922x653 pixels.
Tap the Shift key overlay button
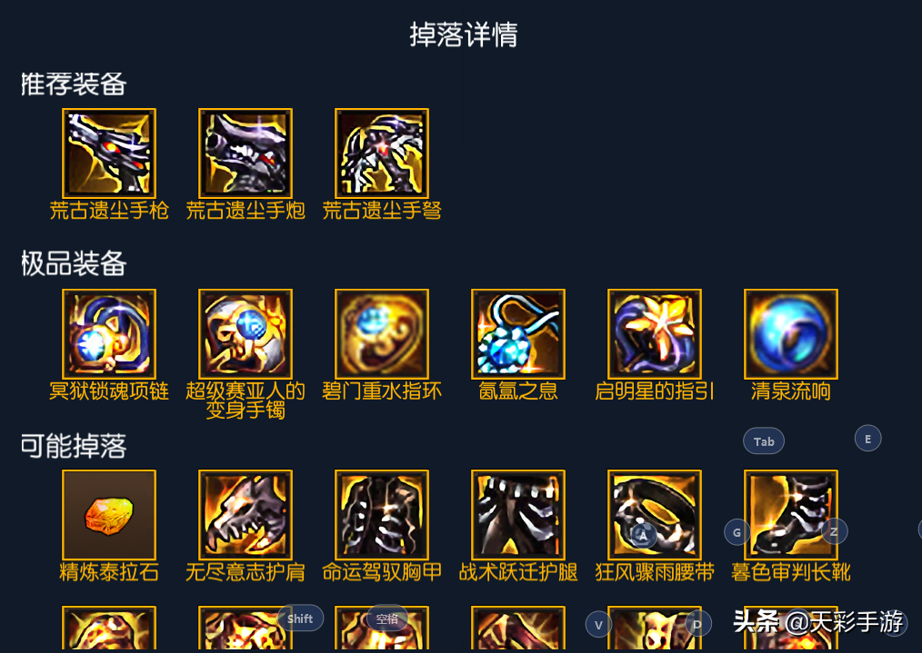coord(300,618)
